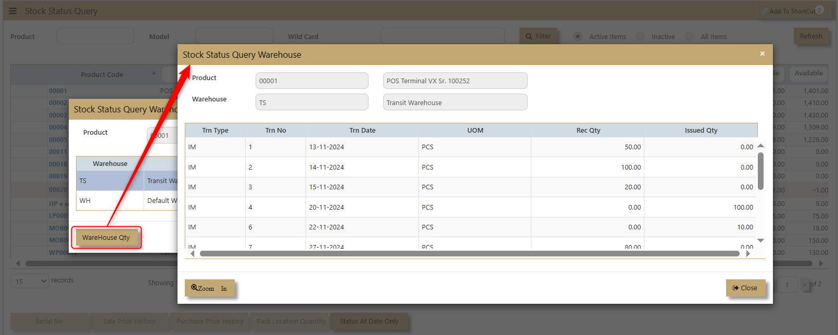The image size is (838, 335).
Task: Click the Issued Qty value 10.00
Action: coord(745,227)
